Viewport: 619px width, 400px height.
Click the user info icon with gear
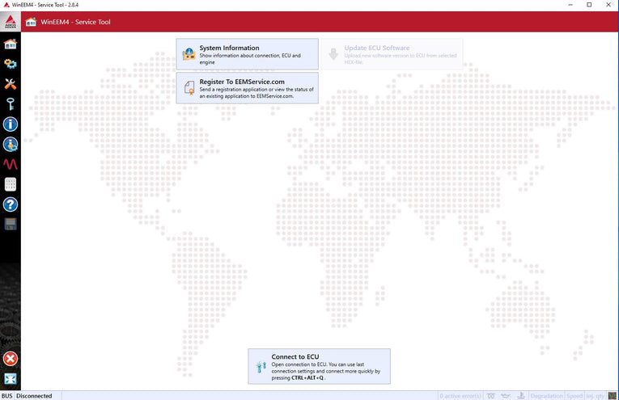point(11,145)
